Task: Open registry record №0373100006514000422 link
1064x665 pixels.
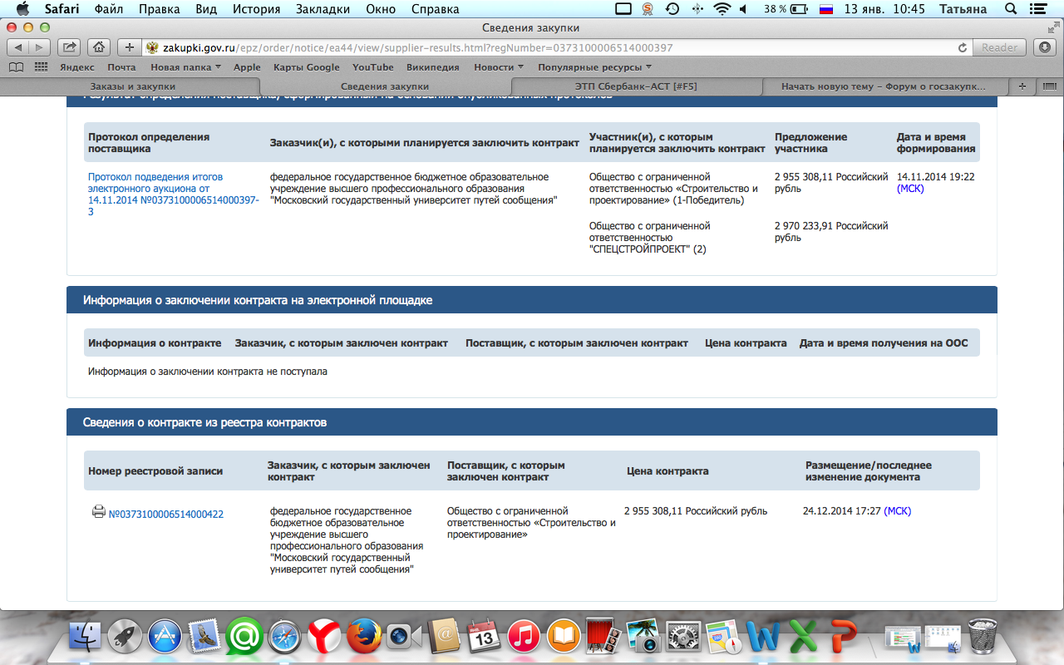Action: (166, 515)
